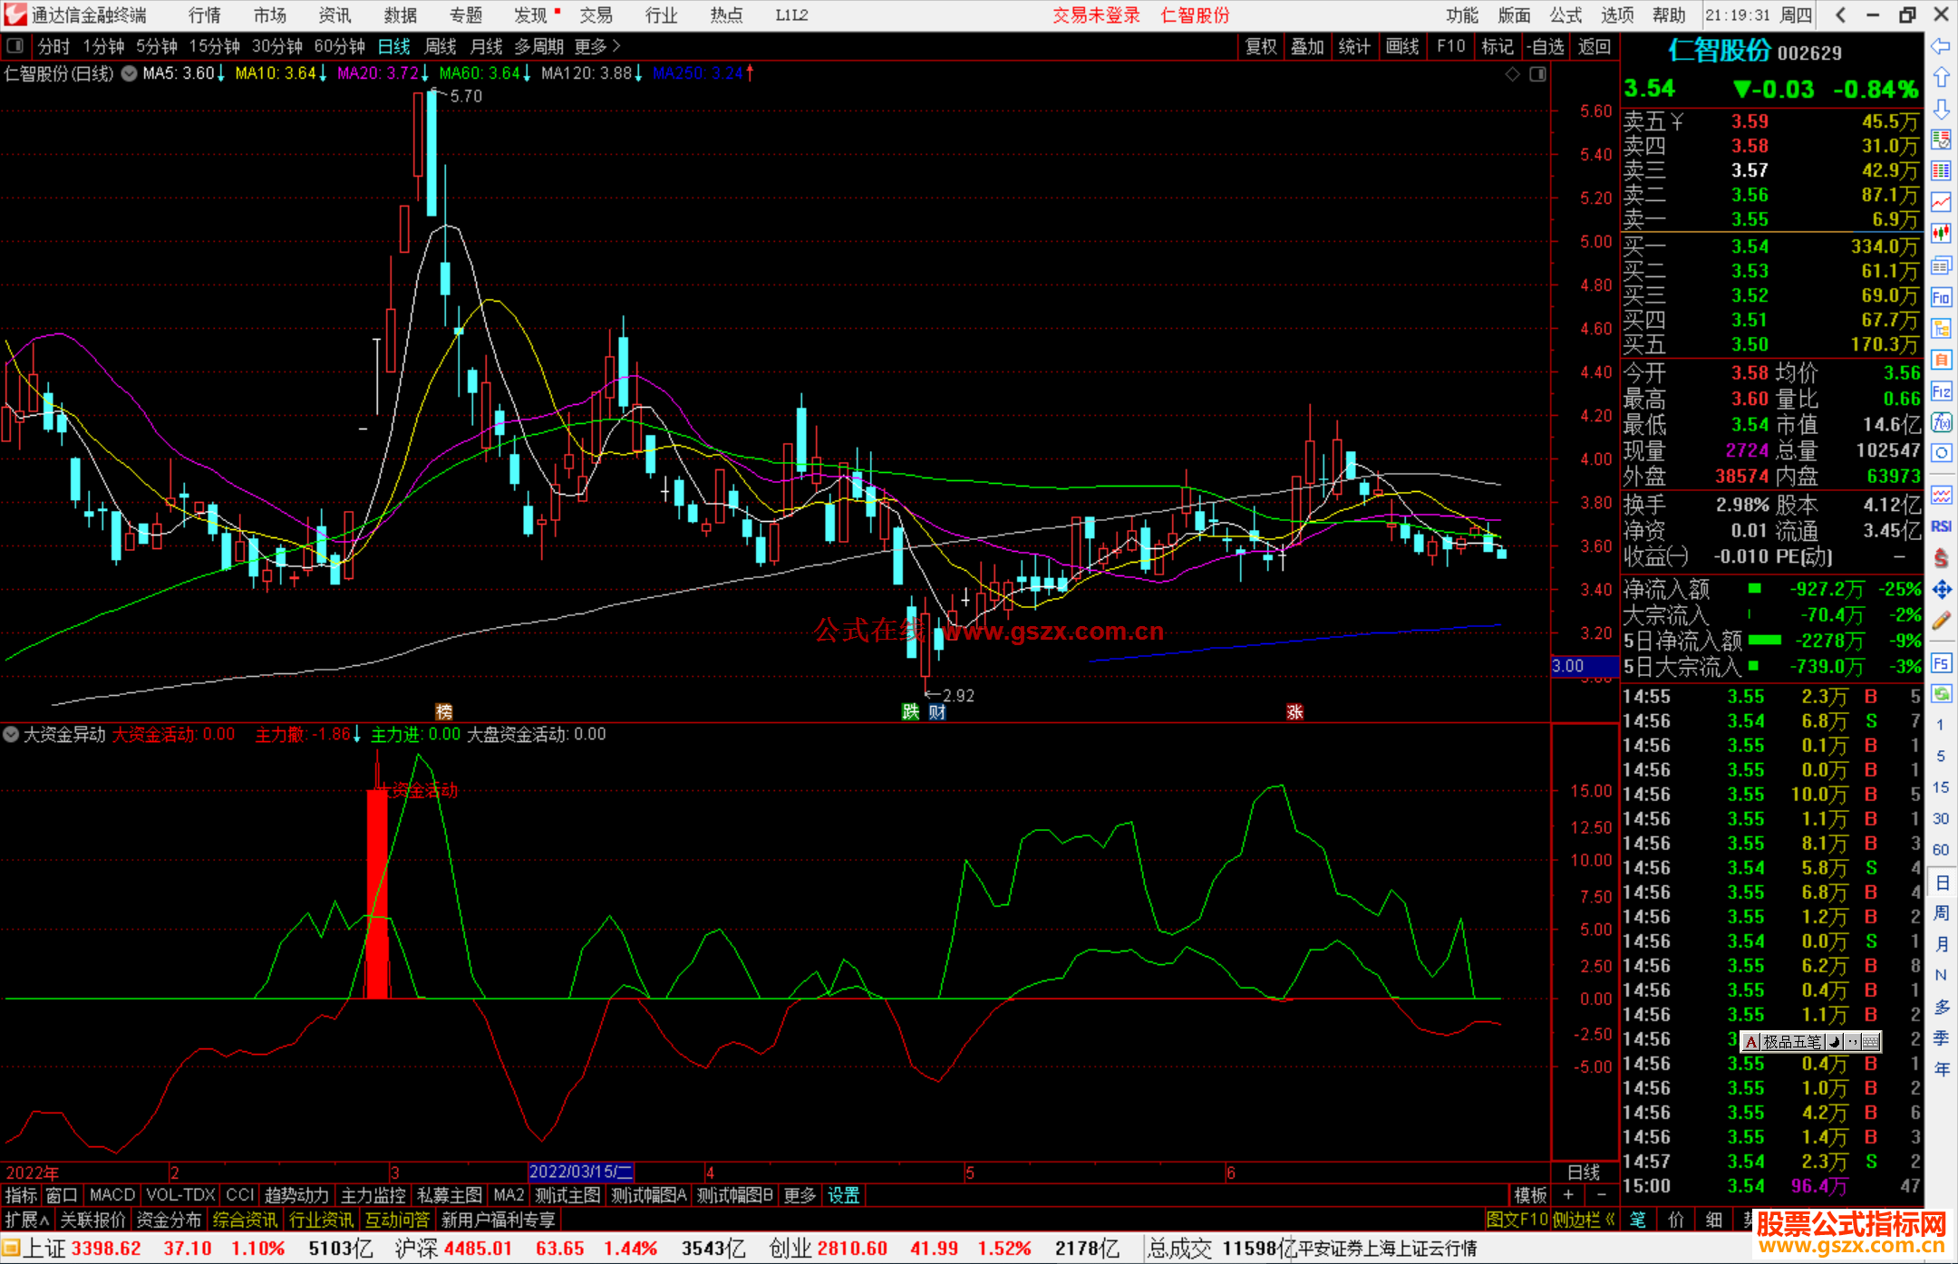Open the 图文F10 link
Screen dimensions: 1958x1264
[x=1517, y=1220]
